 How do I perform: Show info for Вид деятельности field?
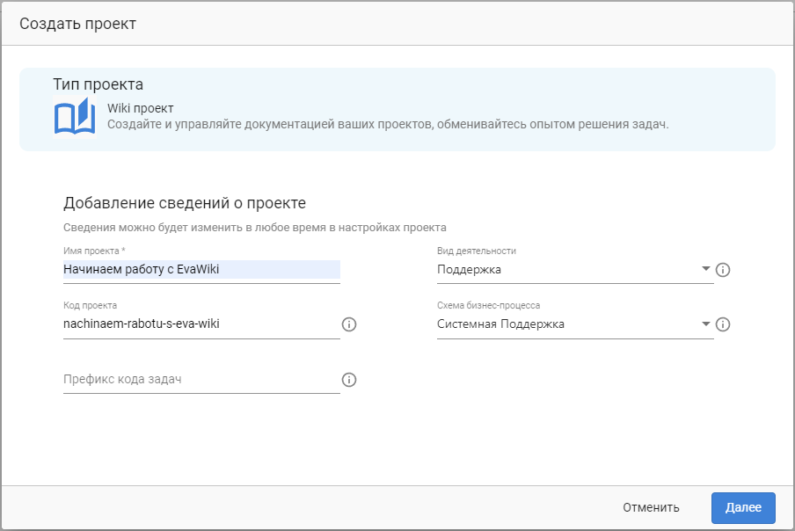coord(723,270)
